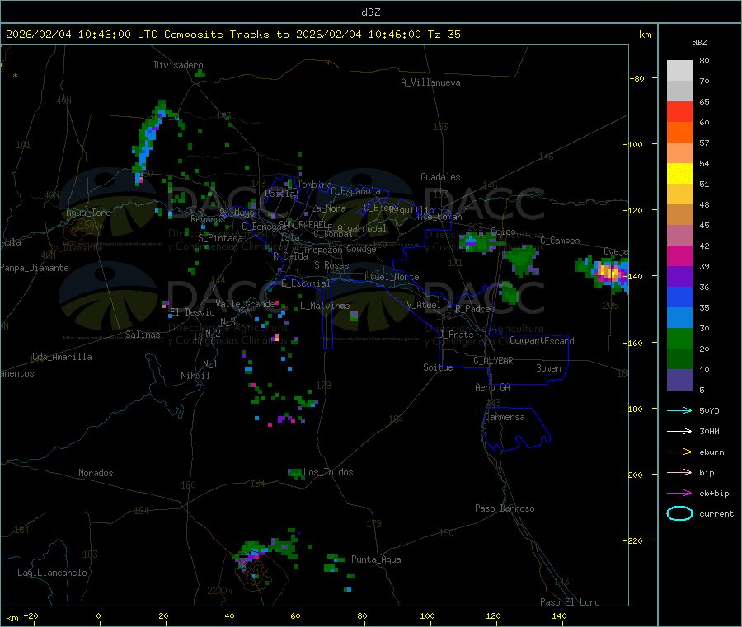The width and height of the screenshot is (742, 627).
Task: Click the 'Algarrobal' map label
Action: tap(362, 228)
